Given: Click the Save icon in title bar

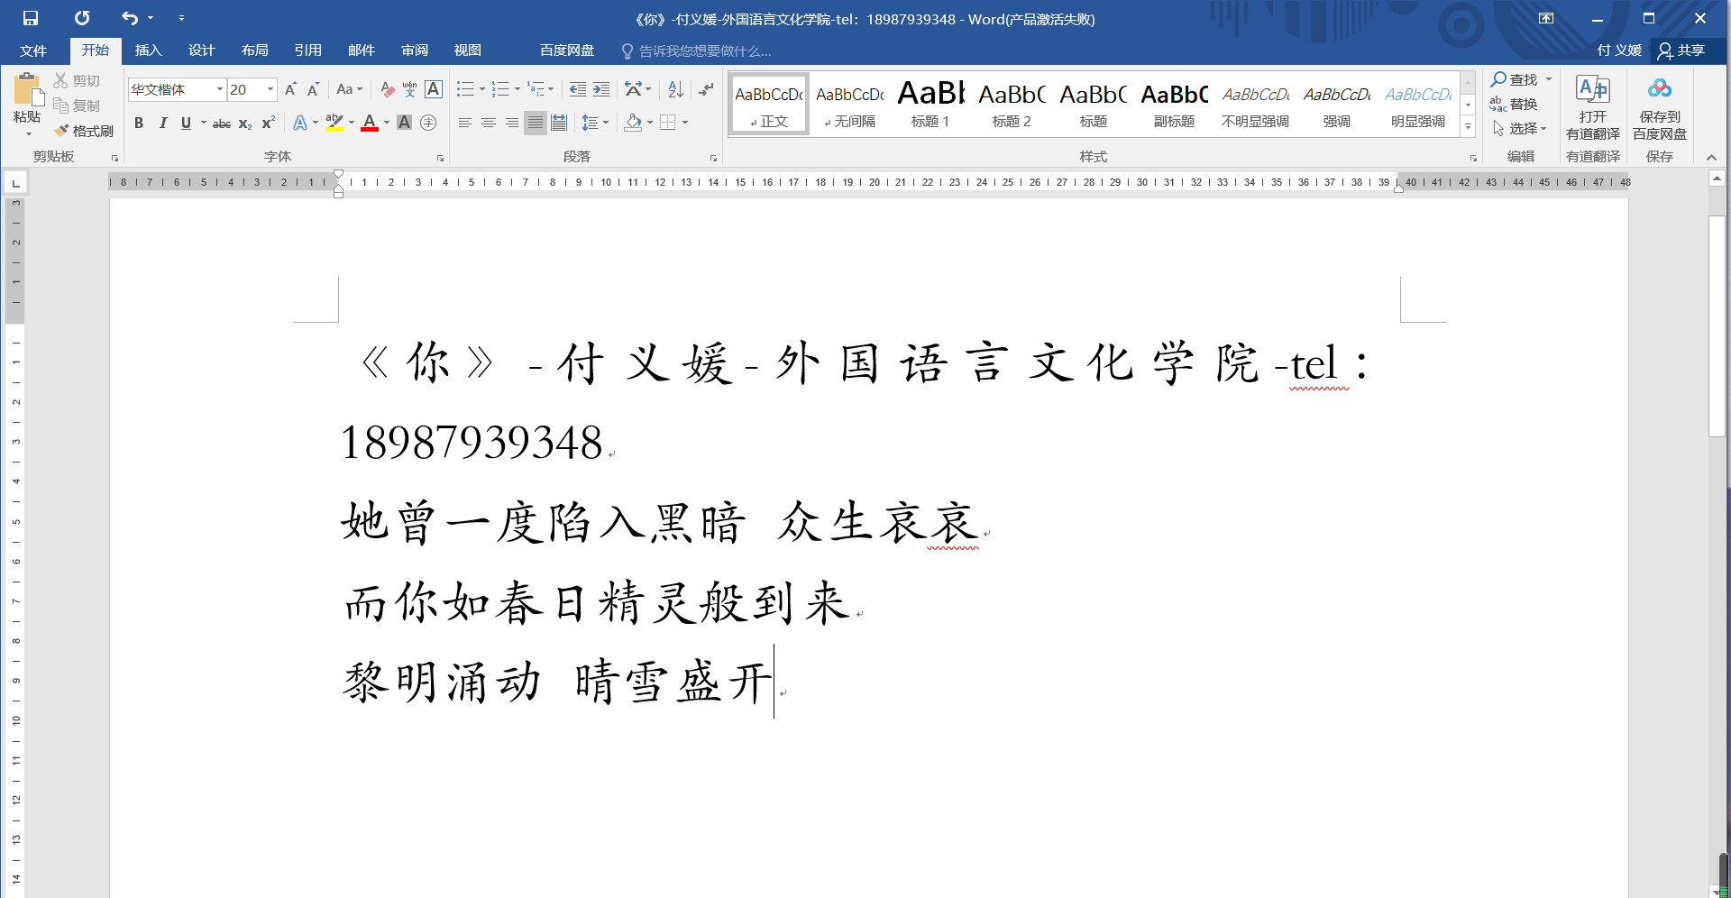Looking at the screenshot, I should point(31,18).
